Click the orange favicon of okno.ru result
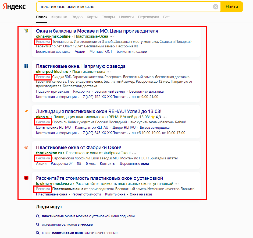This screenshot has width=253, height=238. pyautogui.click(x=26, y=111)
